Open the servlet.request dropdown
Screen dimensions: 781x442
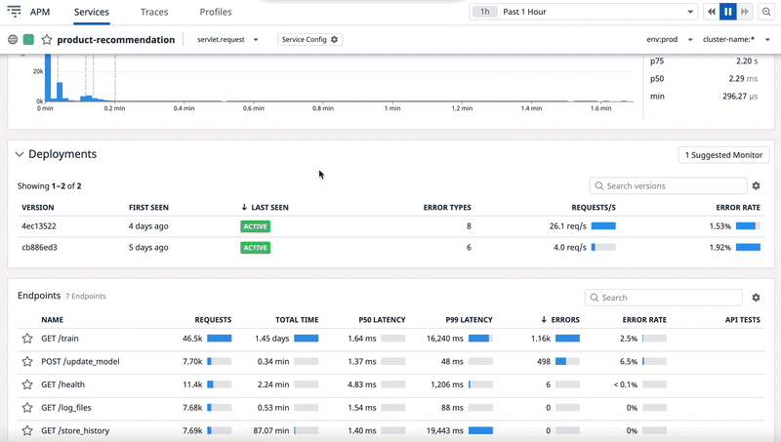(x=228, y=40)
